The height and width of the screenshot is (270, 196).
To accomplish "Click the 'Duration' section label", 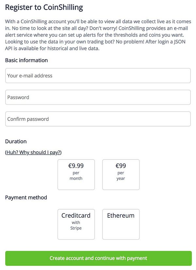I will pos(16,142).
